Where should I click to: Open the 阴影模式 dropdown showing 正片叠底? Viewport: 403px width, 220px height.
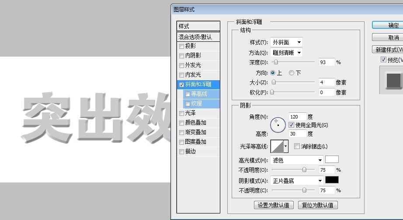point(297,181)
